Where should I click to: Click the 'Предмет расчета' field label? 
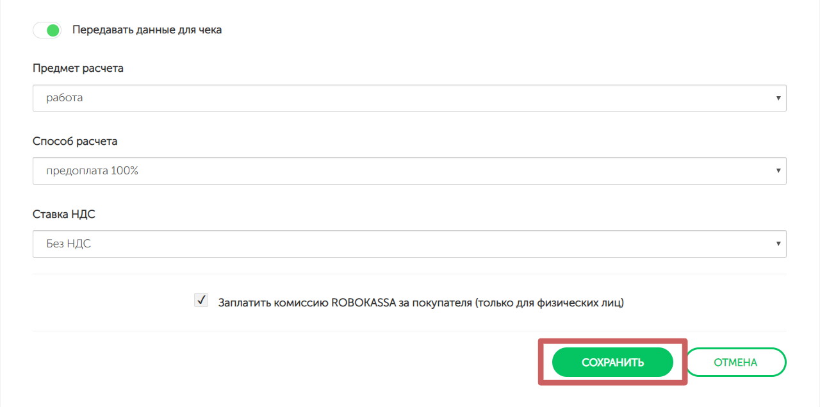coord(78,68)
